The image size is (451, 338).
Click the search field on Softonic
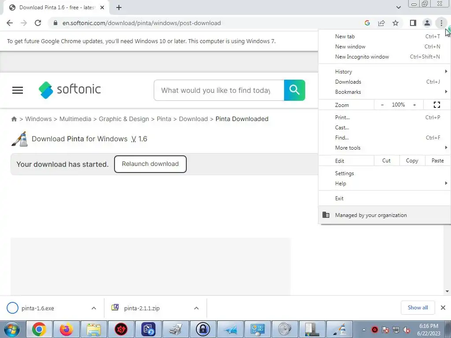point(219,90)
